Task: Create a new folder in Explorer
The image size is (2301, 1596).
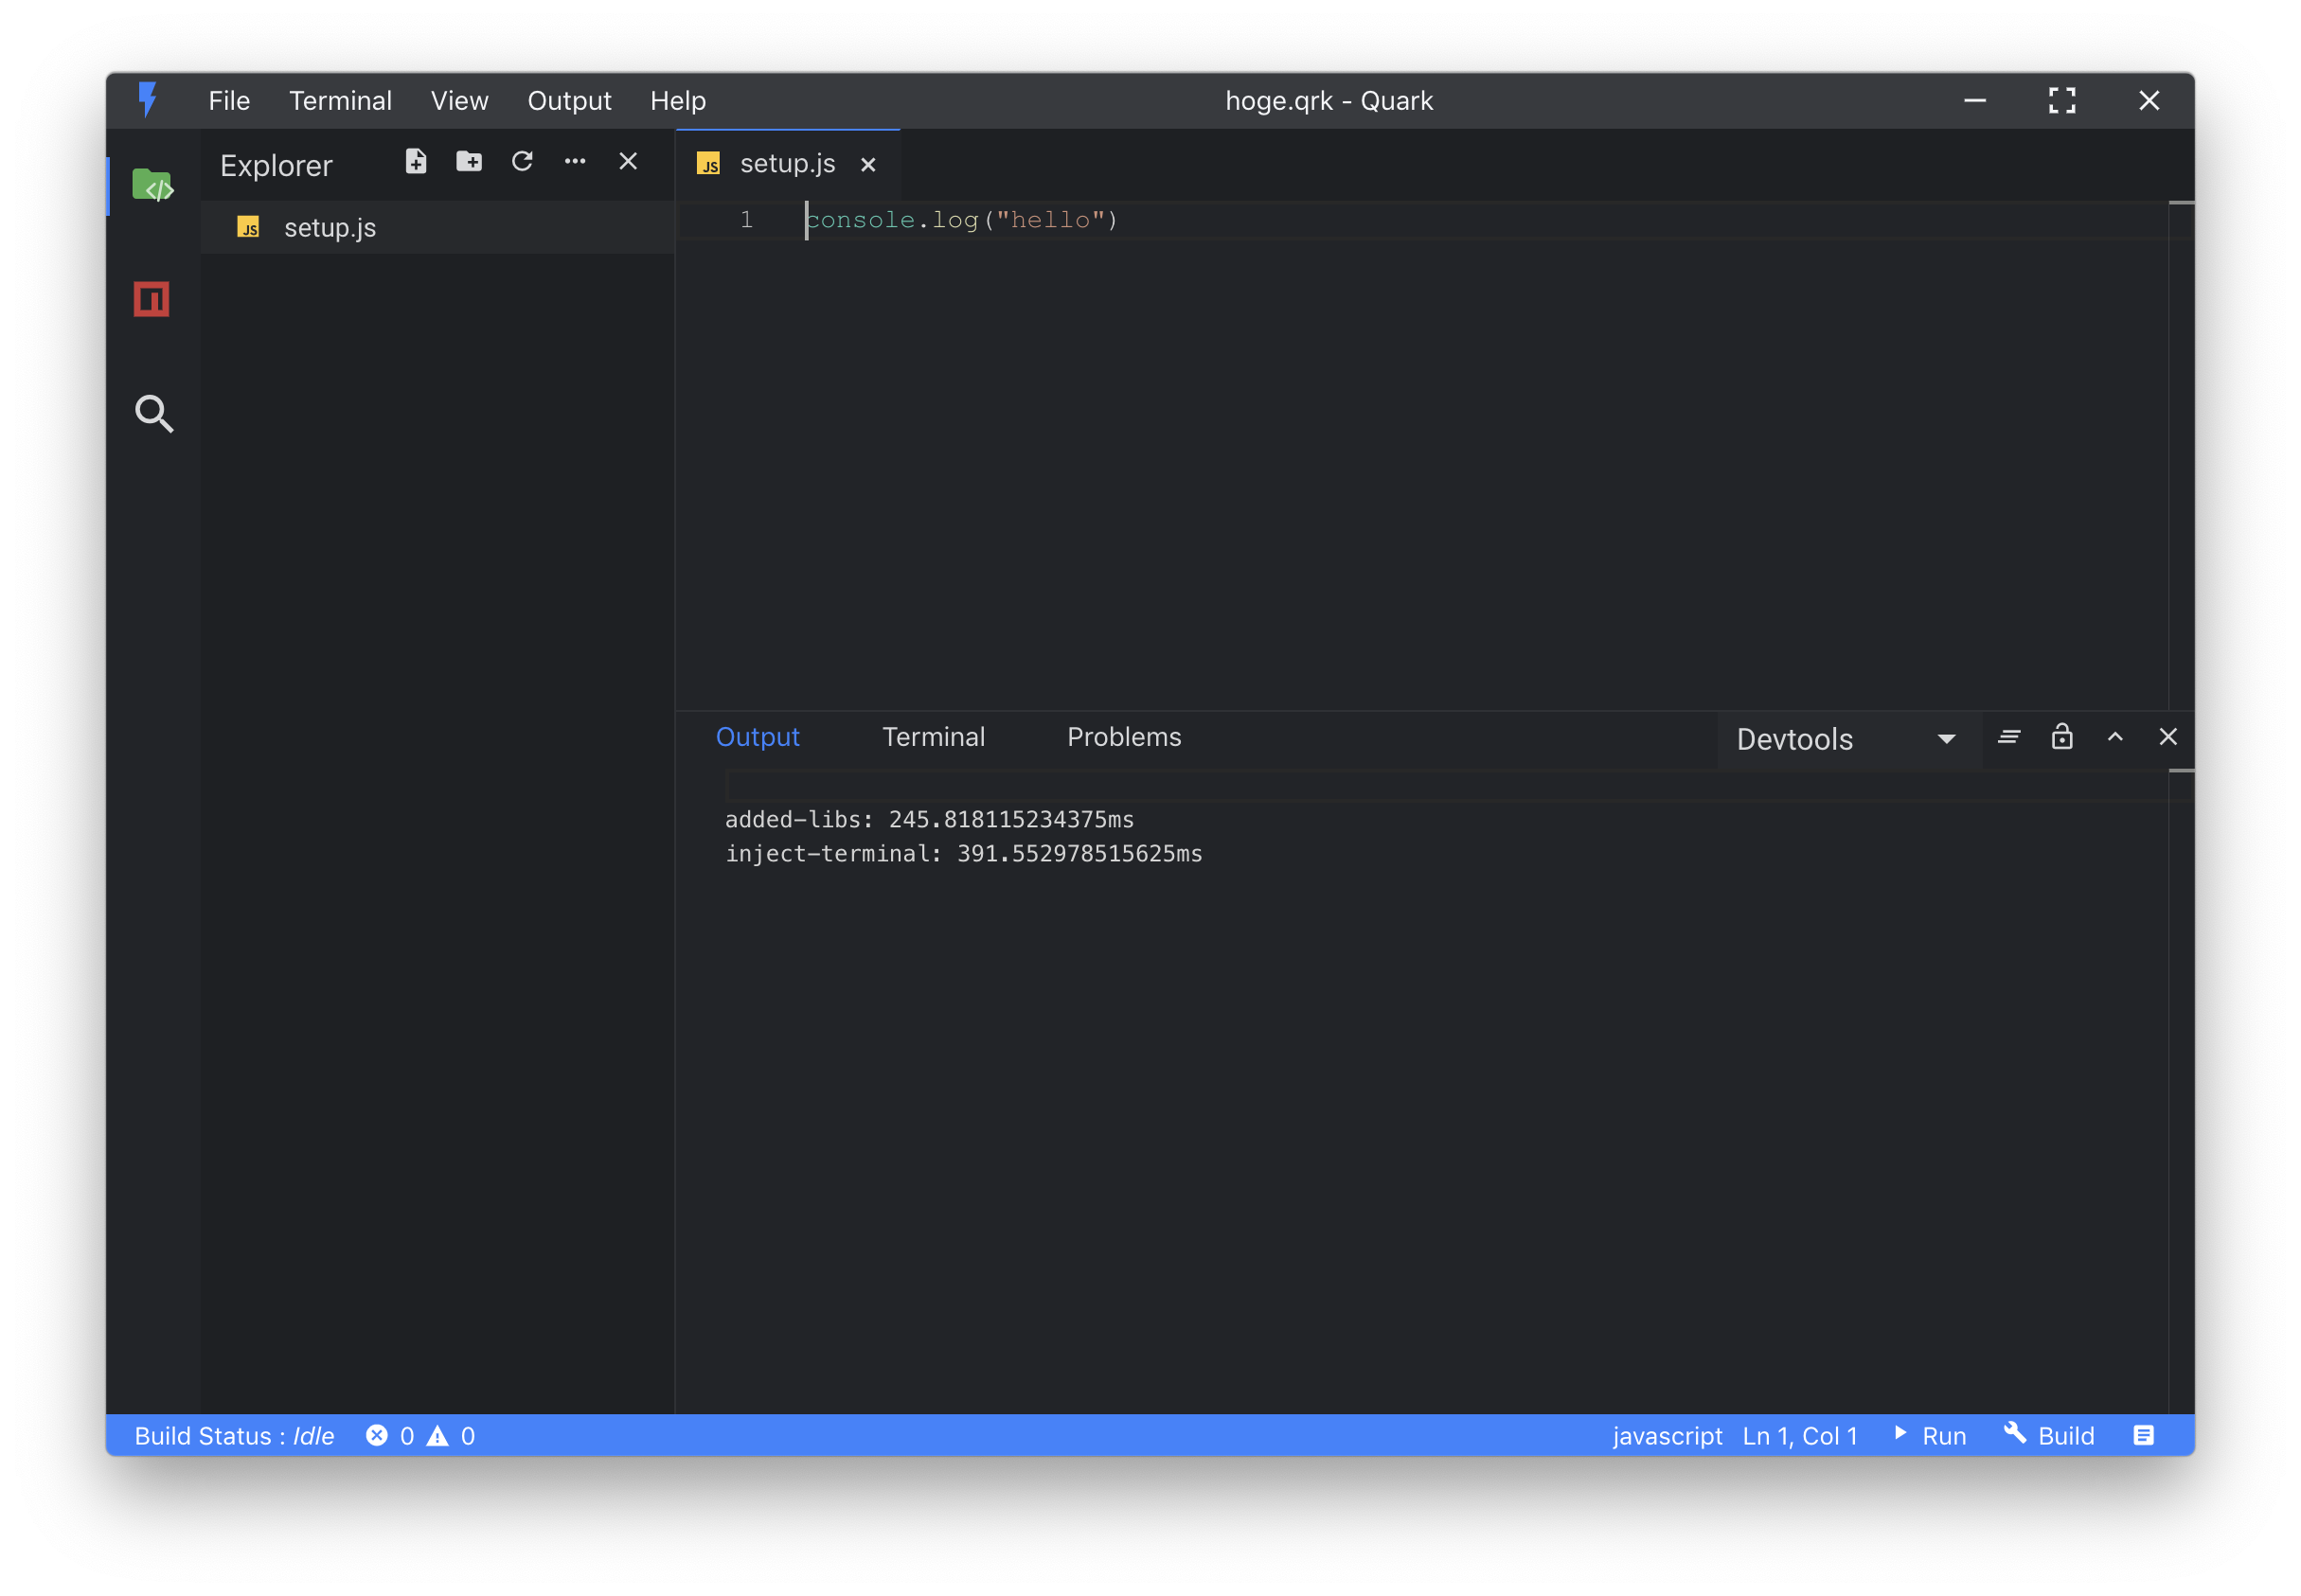Action: click(x=469, y=161)
